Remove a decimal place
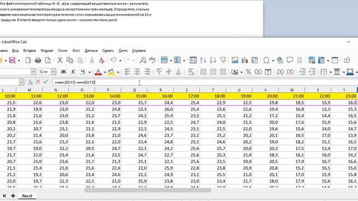The height and width of the screenshot is (201, 358). pos(290,72)
